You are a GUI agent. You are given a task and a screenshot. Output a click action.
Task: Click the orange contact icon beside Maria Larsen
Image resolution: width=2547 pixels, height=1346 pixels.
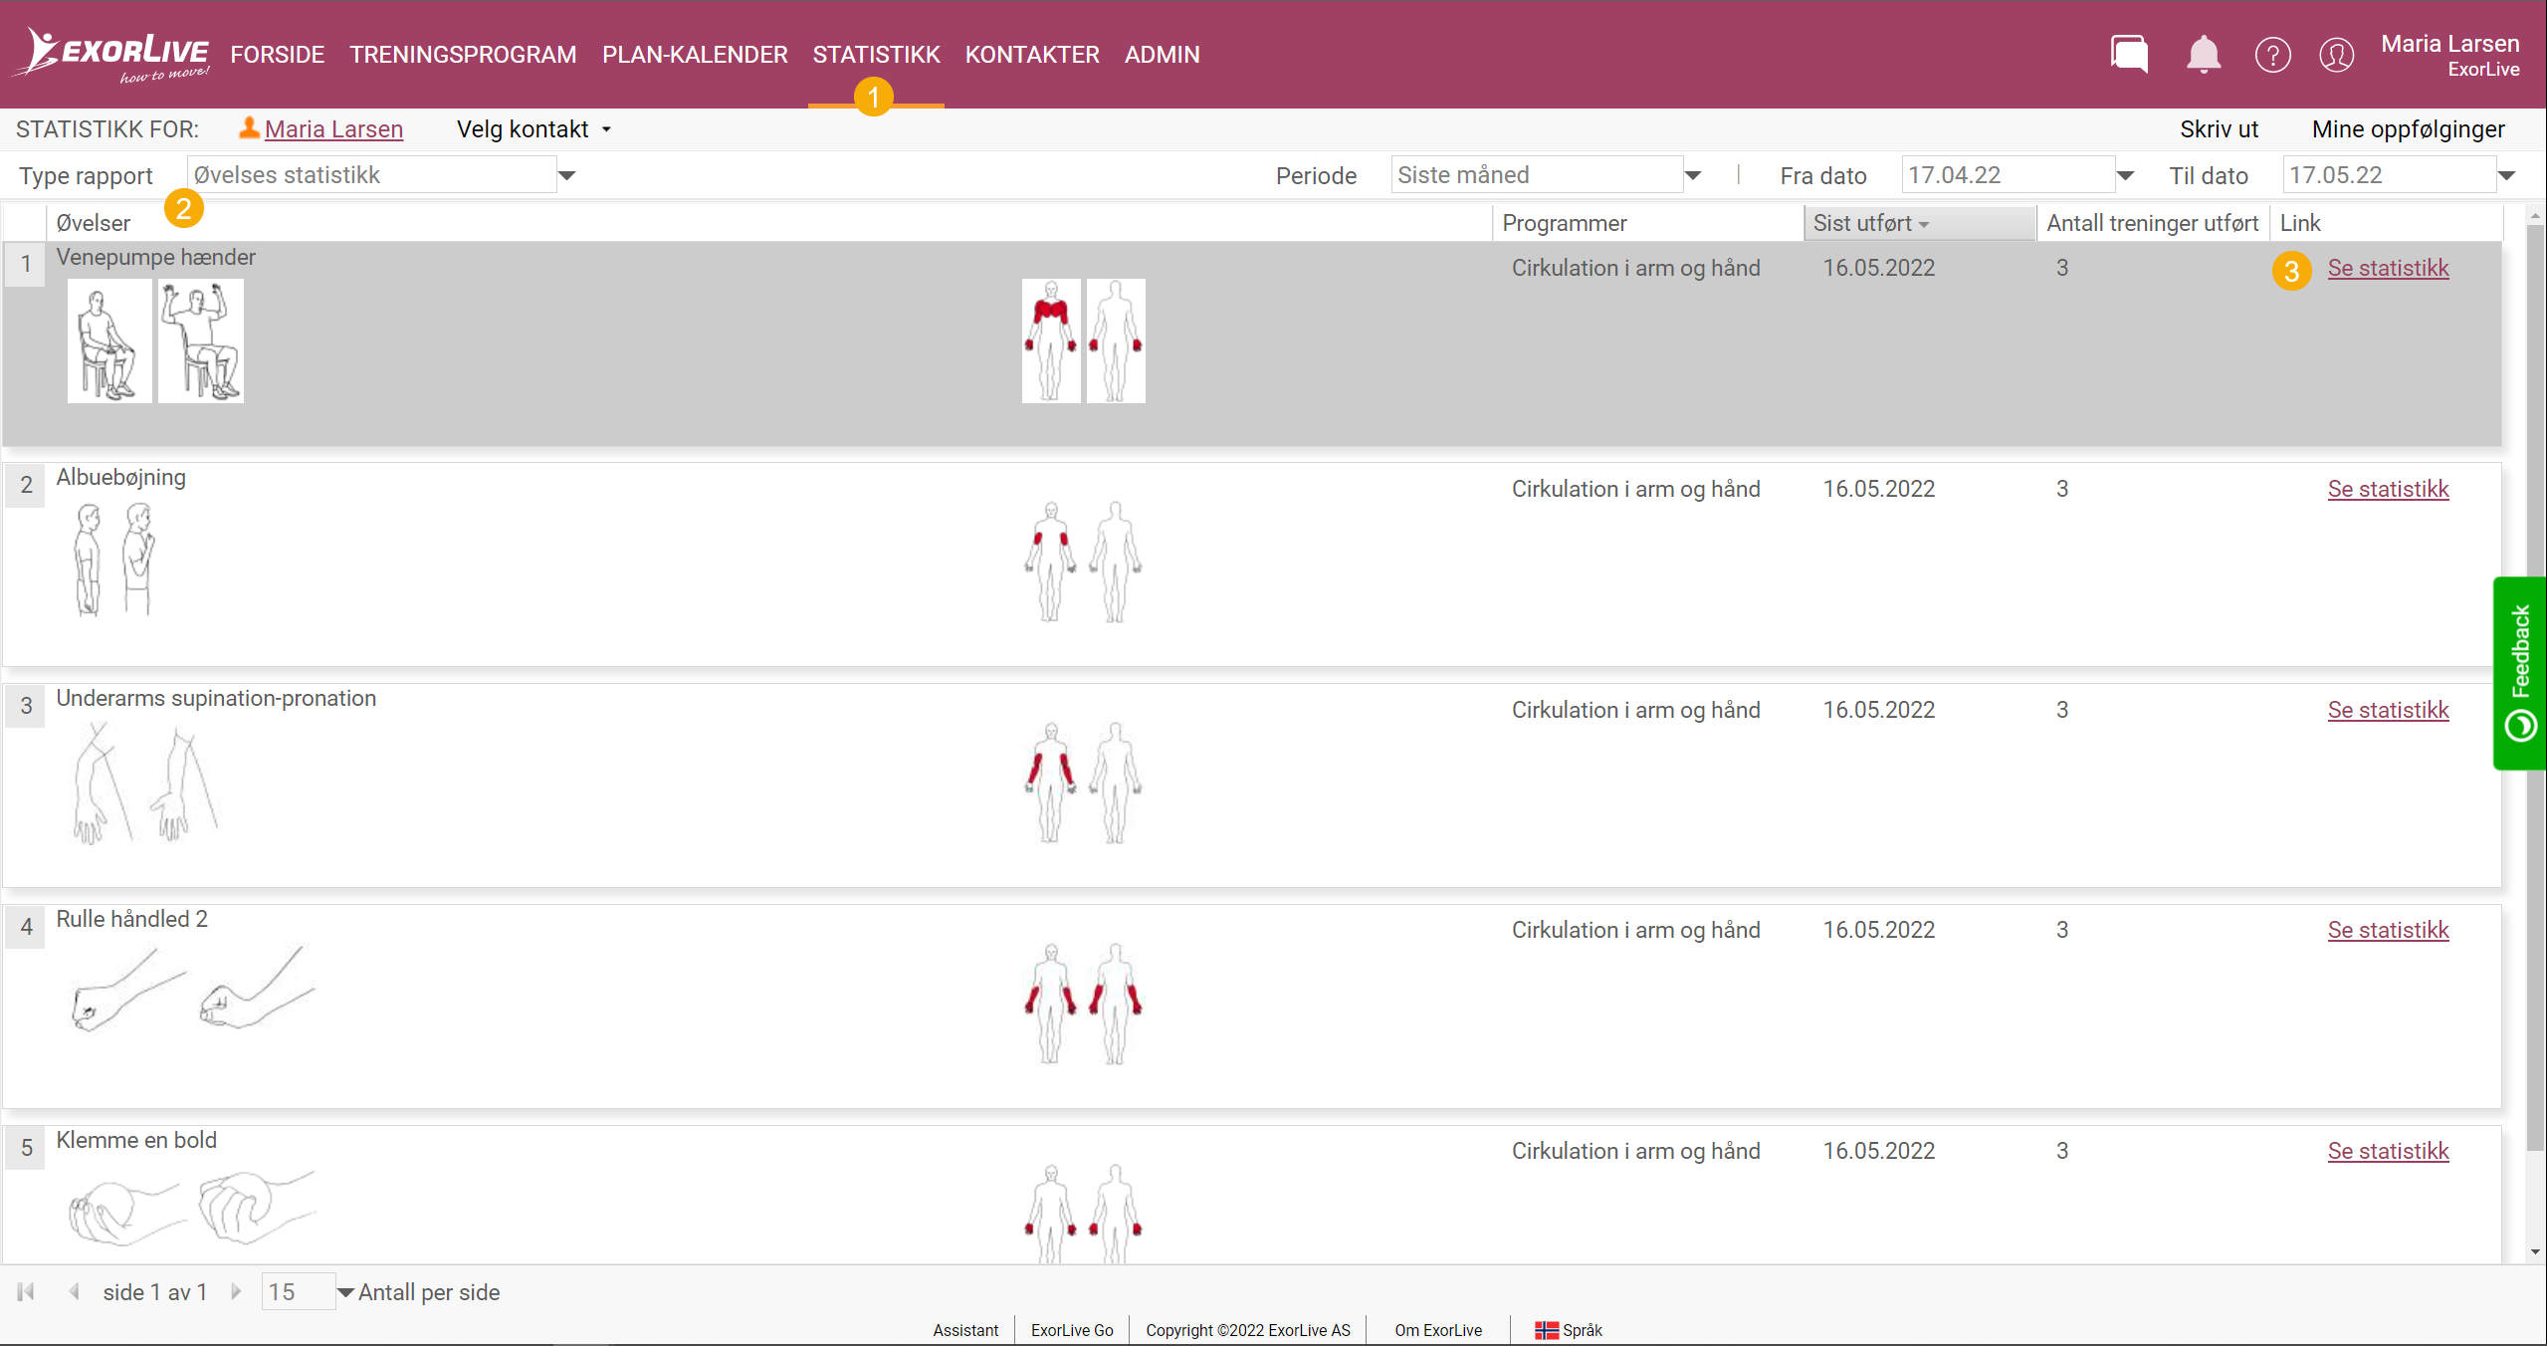(249, 128)
